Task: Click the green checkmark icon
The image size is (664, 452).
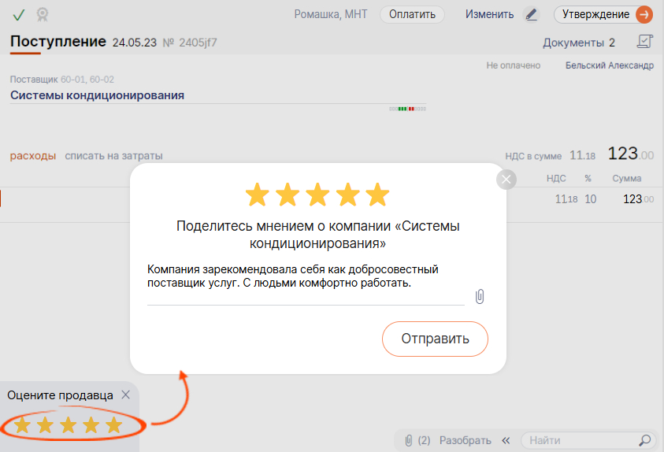Action: [x=19, y=14]
